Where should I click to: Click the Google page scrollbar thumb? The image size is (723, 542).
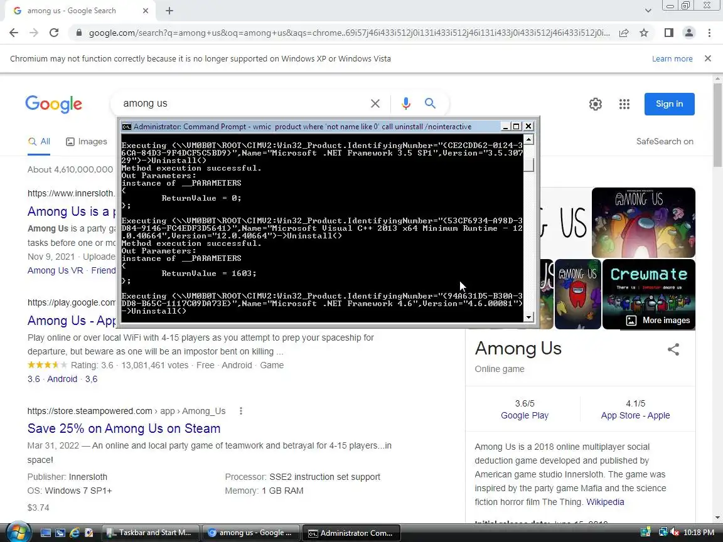pyautogui.click(x=717, y=124)
